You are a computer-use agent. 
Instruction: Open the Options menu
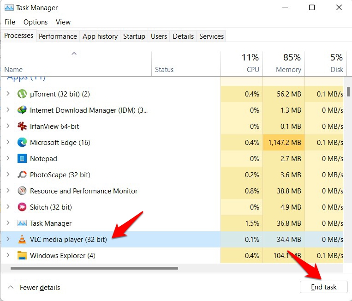click(36, 22)
